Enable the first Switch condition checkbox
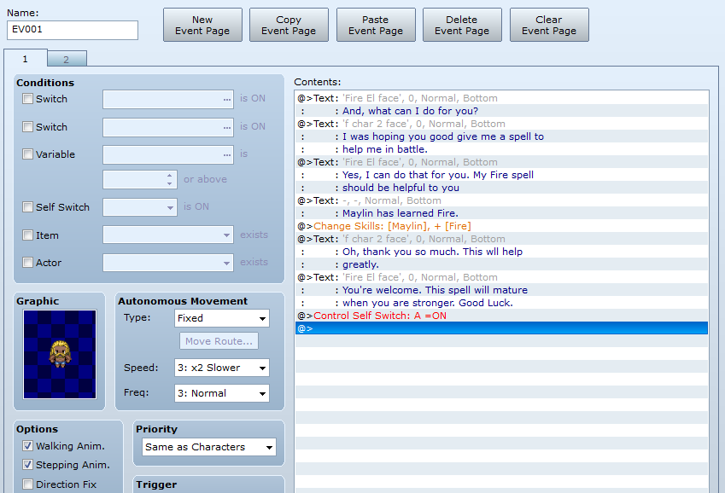Viewport: 725px width, 493px height. (28, 99)
